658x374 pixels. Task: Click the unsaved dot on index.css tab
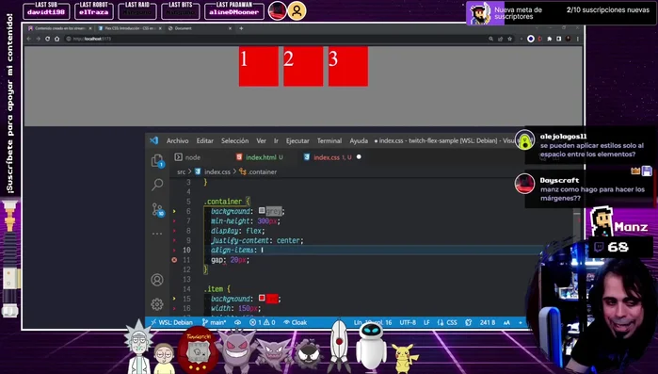(359, 157)
